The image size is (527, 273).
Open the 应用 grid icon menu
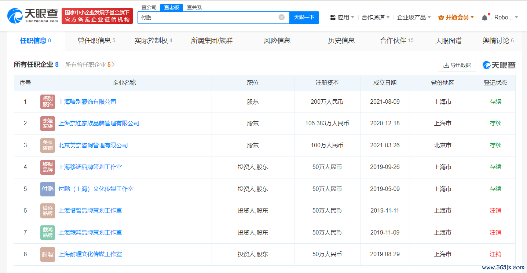(x=333, y=18)
